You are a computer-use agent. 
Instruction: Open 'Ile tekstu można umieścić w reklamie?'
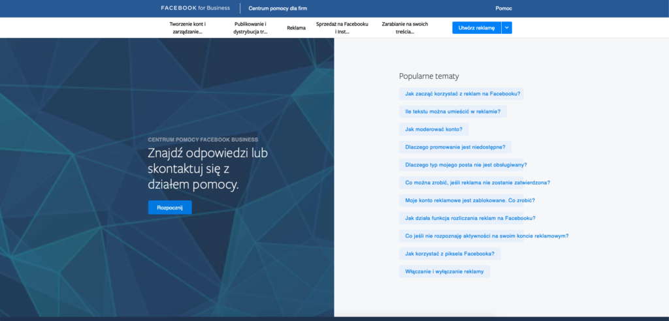tap(453, 112)
